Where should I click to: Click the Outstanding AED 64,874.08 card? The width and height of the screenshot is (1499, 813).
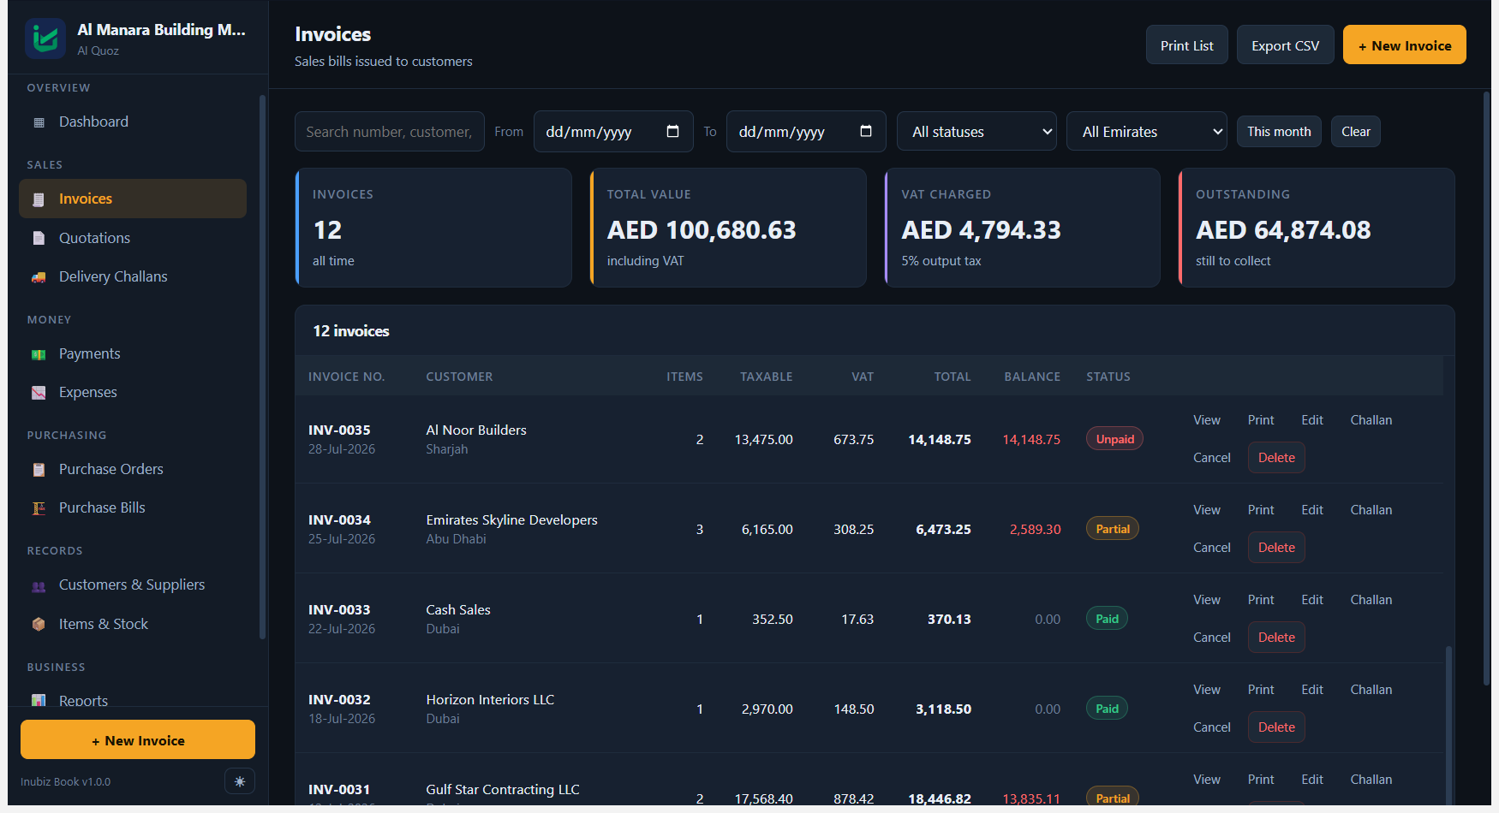point(1317,228)
